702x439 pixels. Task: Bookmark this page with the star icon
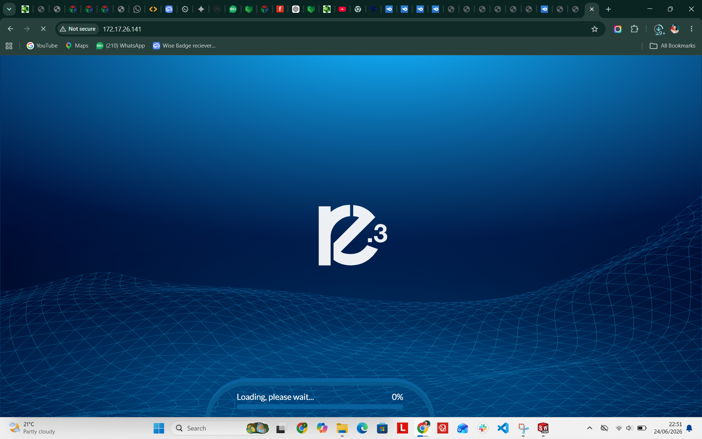(x=595, y=29)
